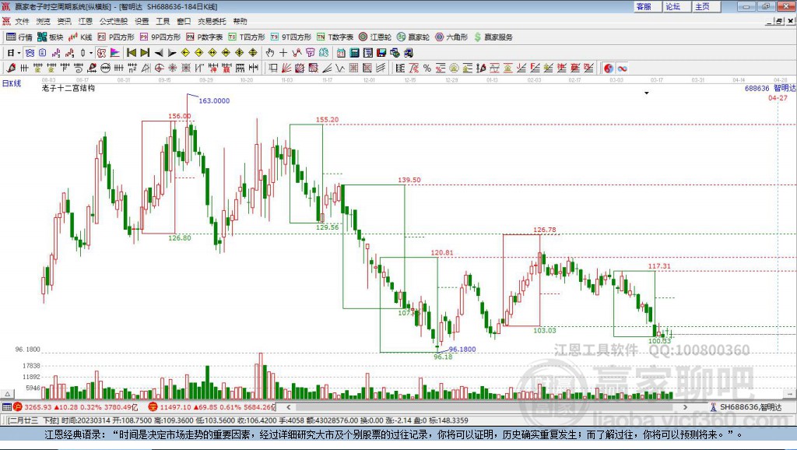Open the T数字表 time number table
Image resolution: width=797 pixels, height=450 pixels.
click(335, 37)
